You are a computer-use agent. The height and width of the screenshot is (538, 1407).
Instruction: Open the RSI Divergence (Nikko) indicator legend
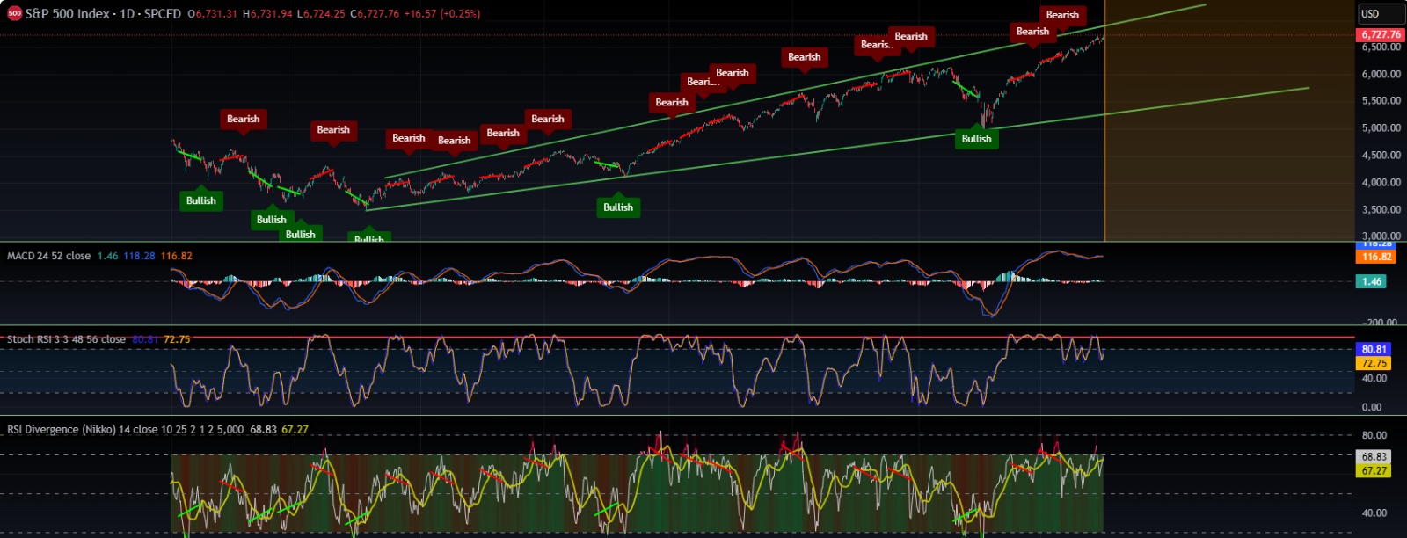[x=125, y=430]
